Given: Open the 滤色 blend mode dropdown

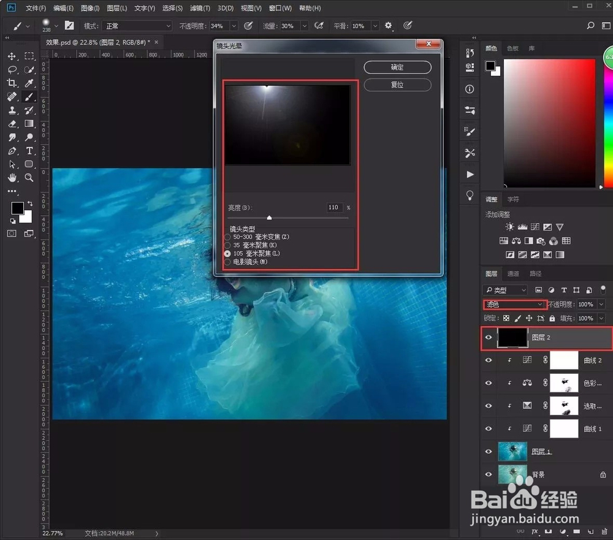Looking at the screenshot, I should pyautogui.click(x=514, y=304).
